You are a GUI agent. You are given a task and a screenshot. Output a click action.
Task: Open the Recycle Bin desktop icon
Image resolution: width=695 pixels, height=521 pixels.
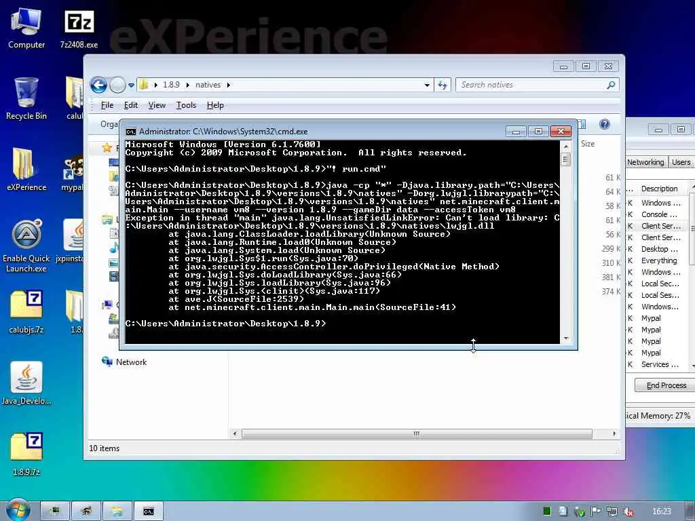(26, 98)
